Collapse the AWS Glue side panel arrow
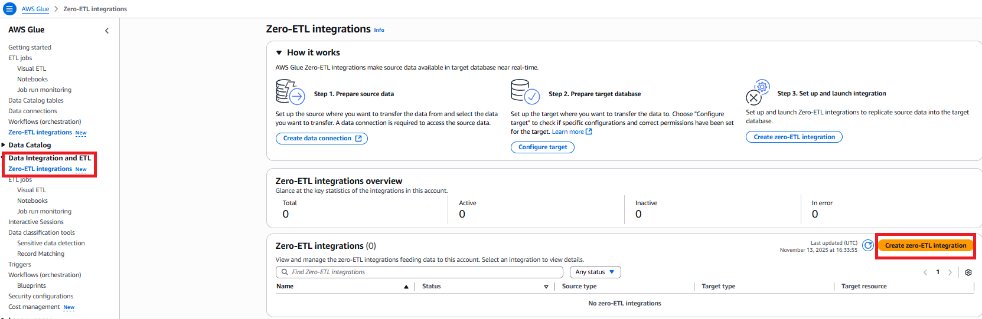 [x=107, y=31]
